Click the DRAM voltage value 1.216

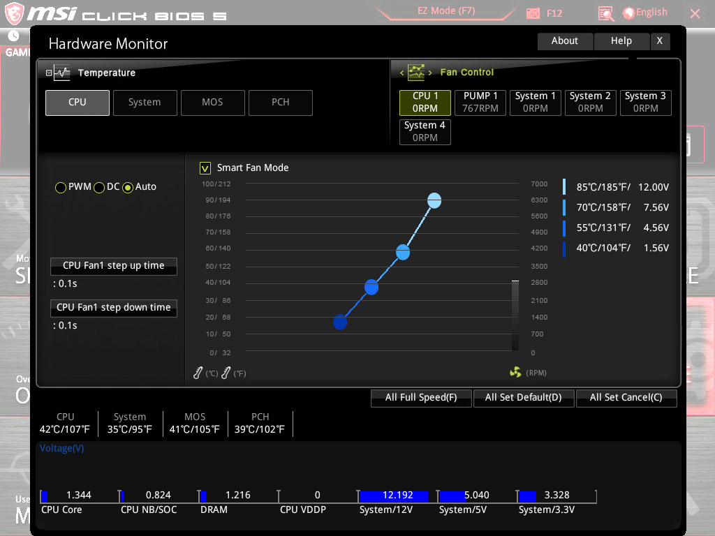point(238,496)
